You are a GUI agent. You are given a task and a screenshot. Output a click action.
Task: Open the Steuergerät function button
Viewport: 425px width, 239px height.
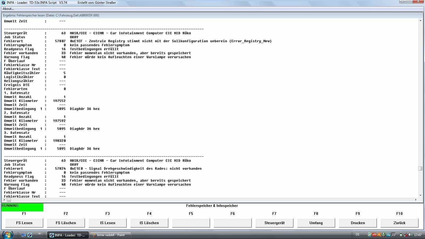[274, 223]
